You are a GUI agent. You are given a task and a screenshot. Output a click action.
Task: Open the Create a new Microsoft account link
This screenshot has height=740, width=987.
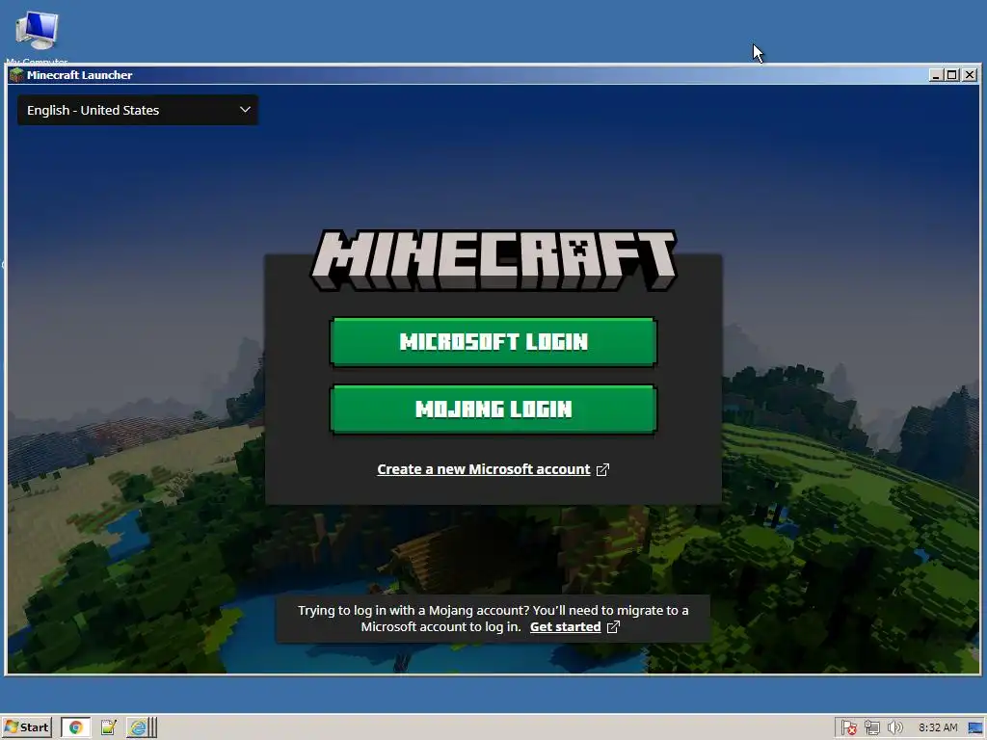[x=484, y=469]
